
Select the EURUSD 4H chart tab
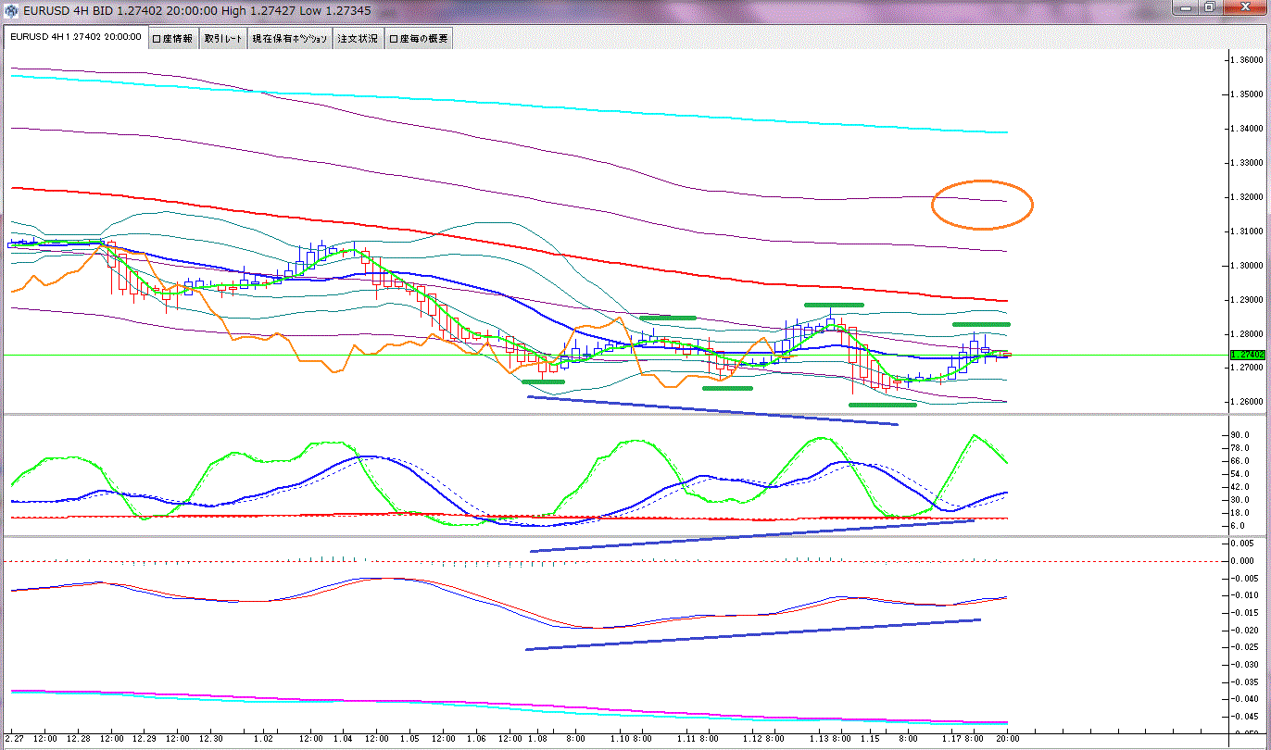pyautogui.click(x=76, y=38)
